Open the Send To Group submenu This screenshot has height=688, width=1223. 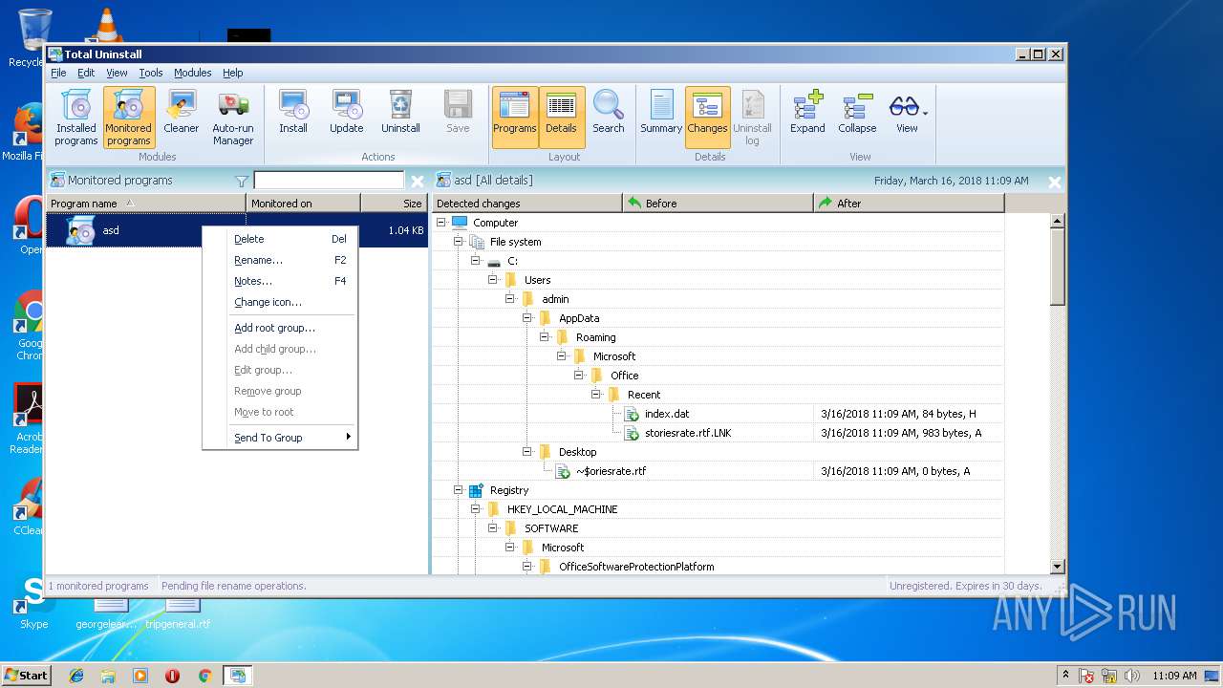pyautogui.click(x=280, y=438)
